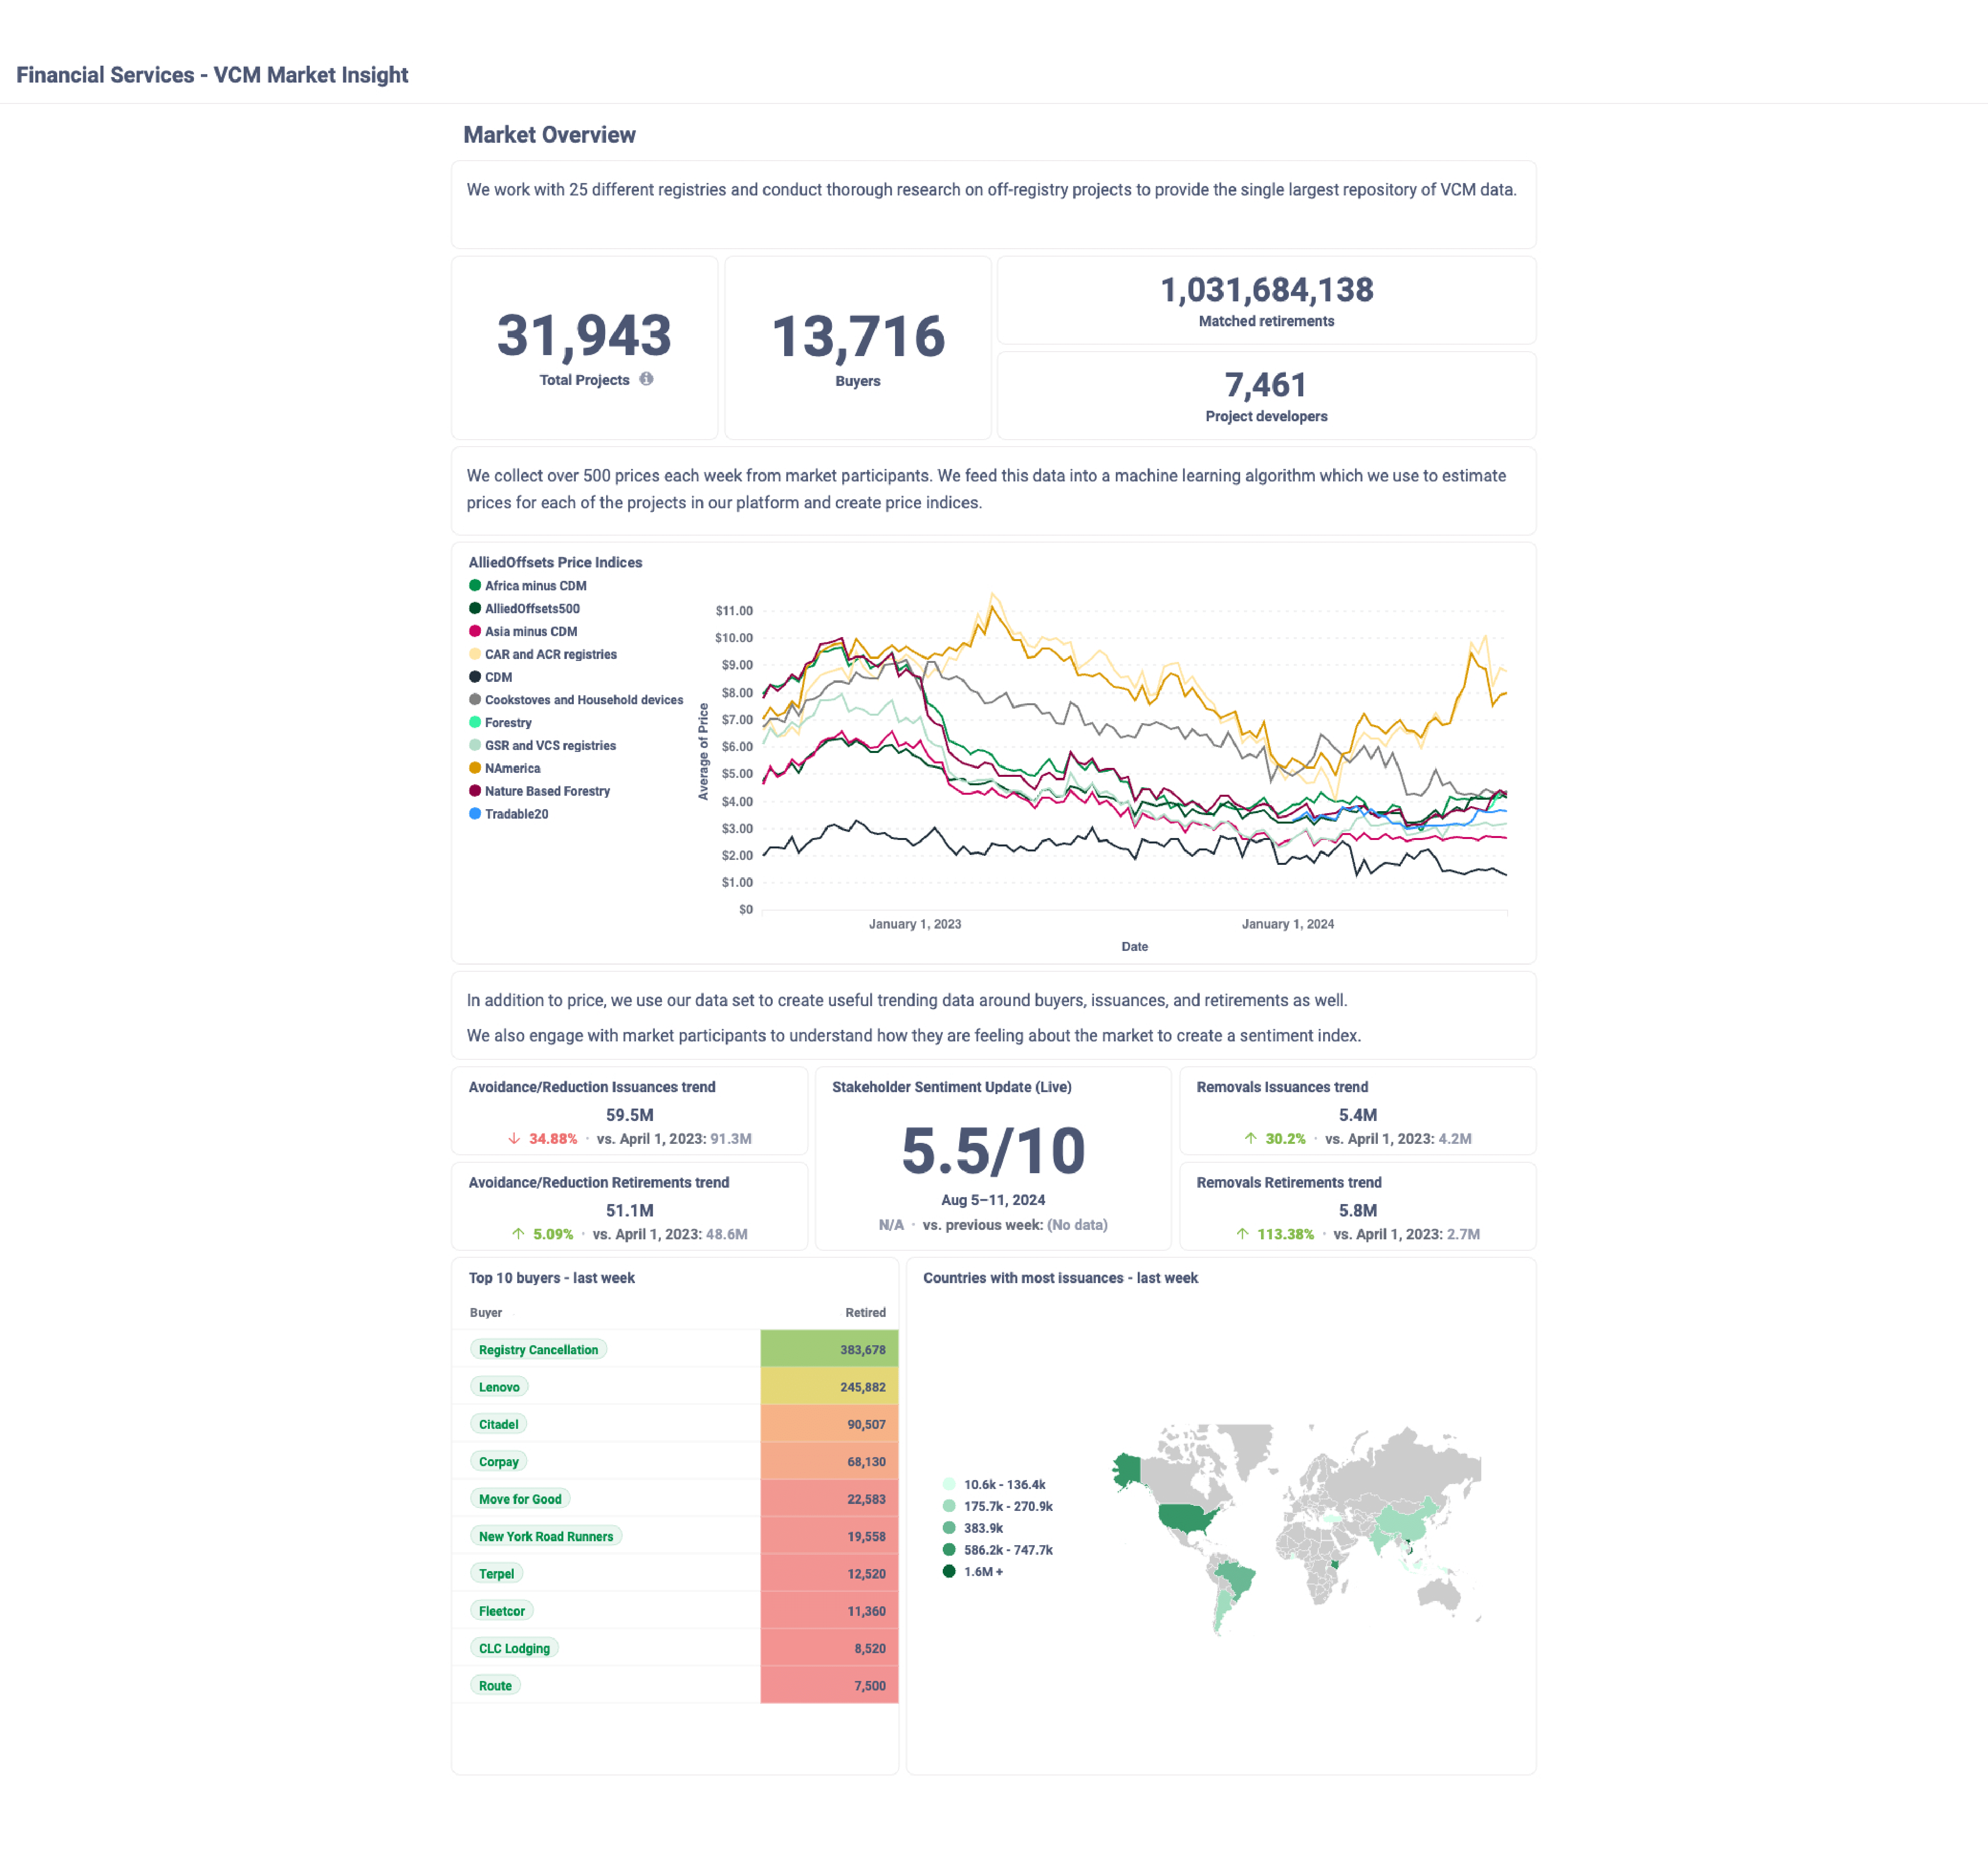
Task: Toggle the Africa minus CDM legend entry
Action: [527, 586]
